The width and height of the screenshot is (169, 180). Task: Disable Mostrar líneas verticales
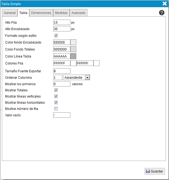pyautogui.click(x=56, y=96)
